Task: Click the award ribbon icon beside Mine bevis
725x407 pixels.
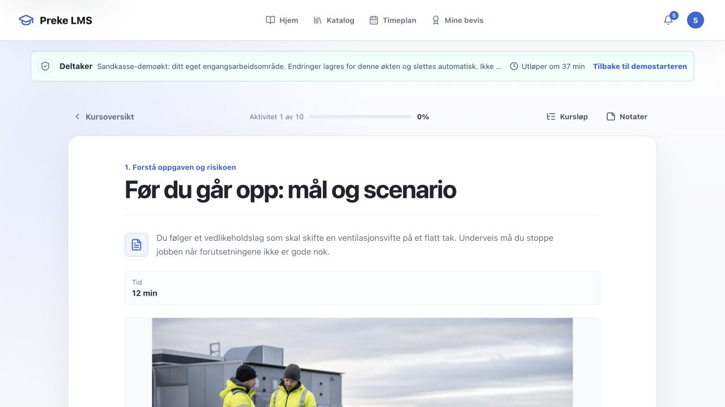Action: (436, 20)
